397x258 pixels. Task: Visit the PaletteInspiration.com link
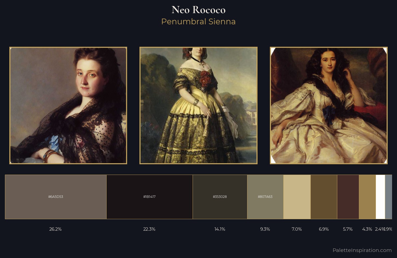pos(362,250)
